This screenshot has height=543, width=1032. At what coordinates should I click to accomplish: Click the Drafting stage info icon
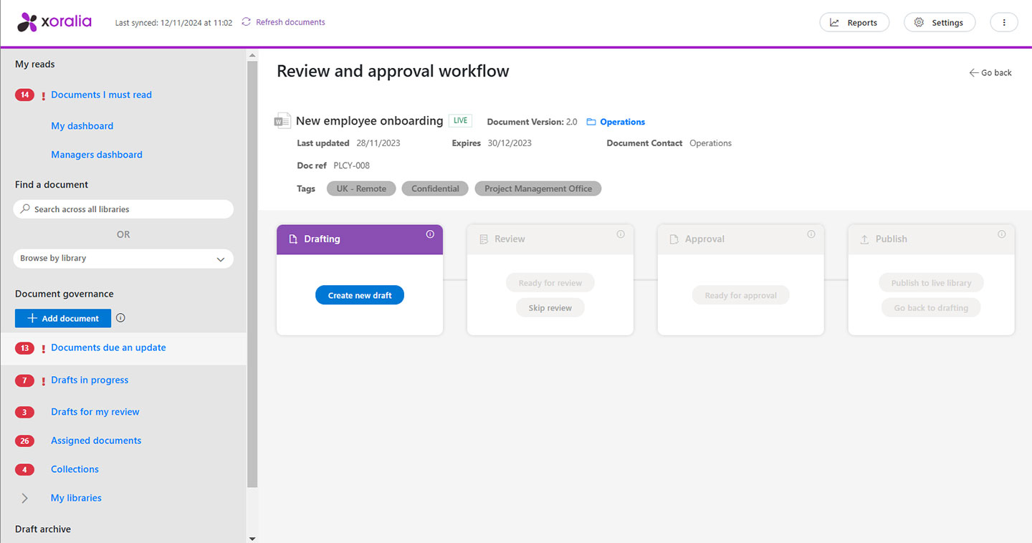click(430, 234)
